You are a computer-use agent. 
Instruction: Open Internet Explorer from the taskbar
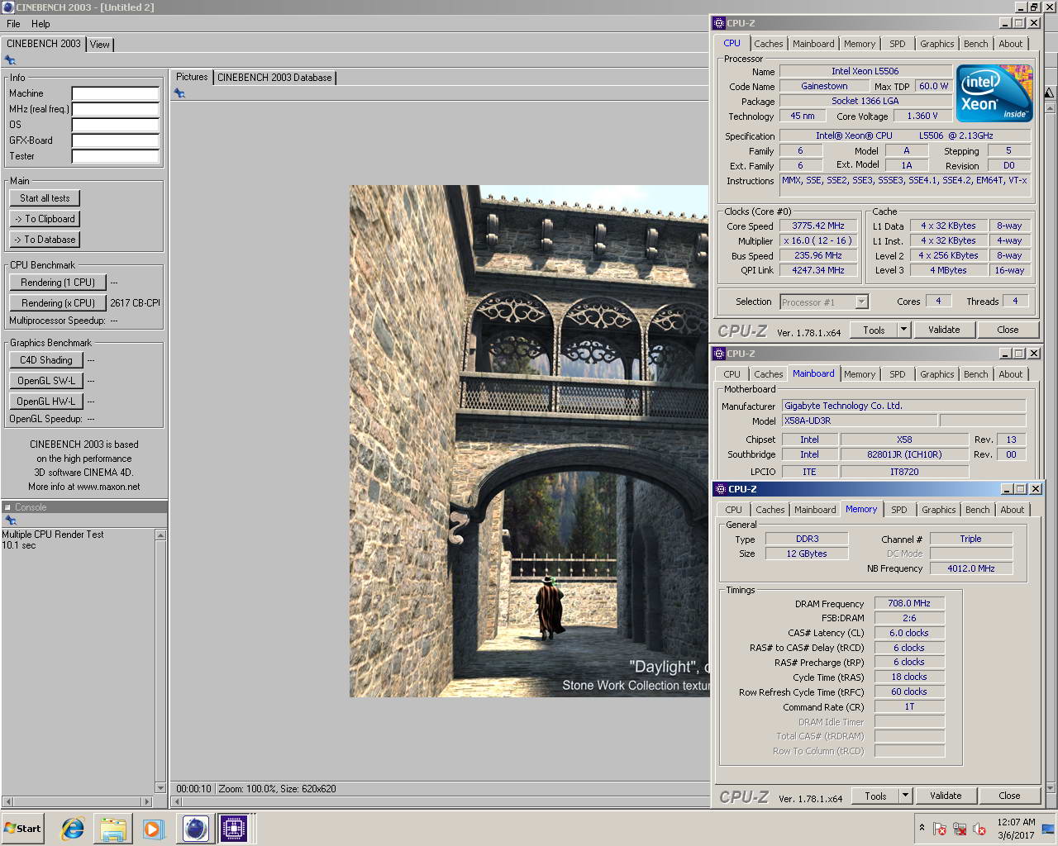tap(73, 829)
